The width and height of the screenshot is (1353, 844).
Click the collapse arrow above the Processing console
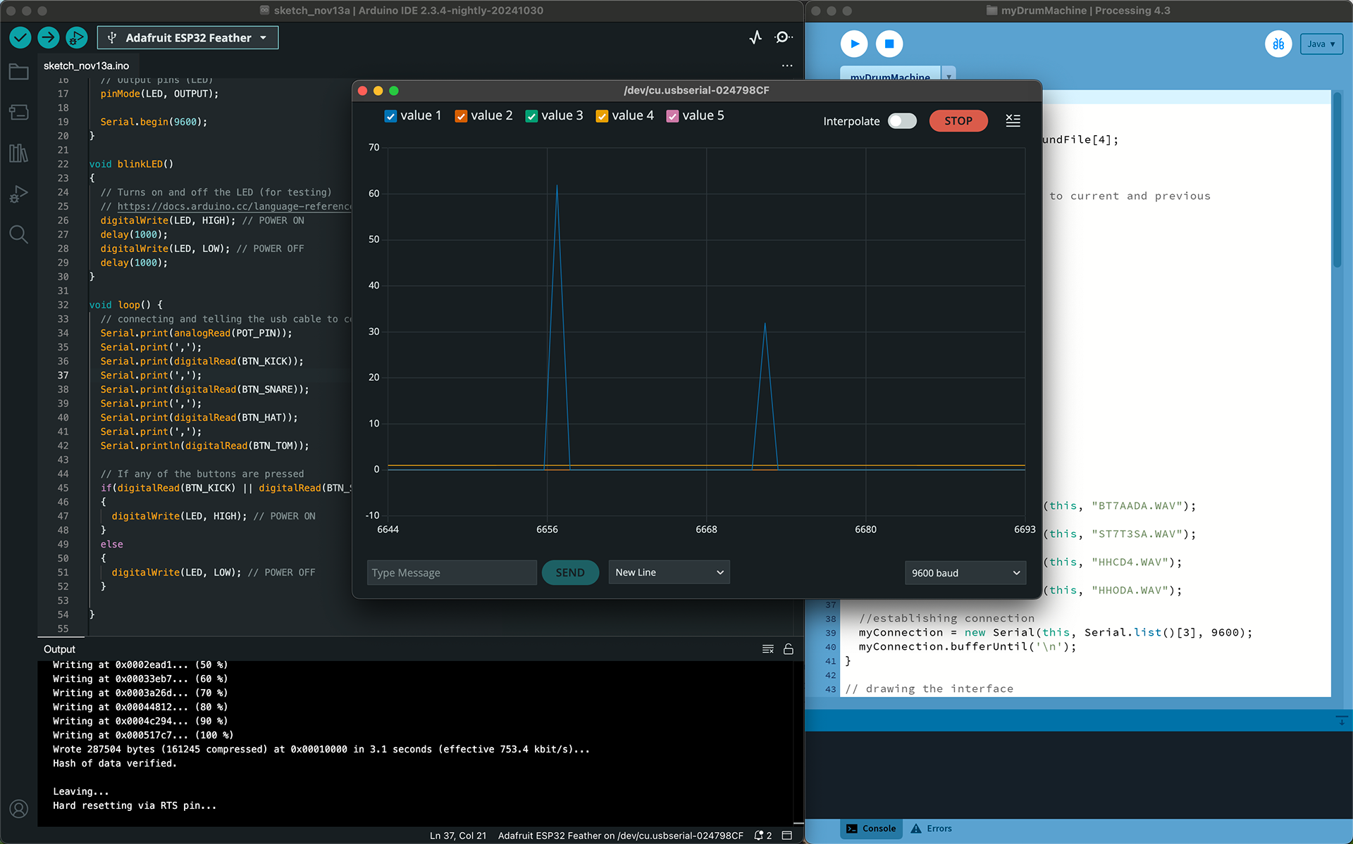click(1341, 721)
